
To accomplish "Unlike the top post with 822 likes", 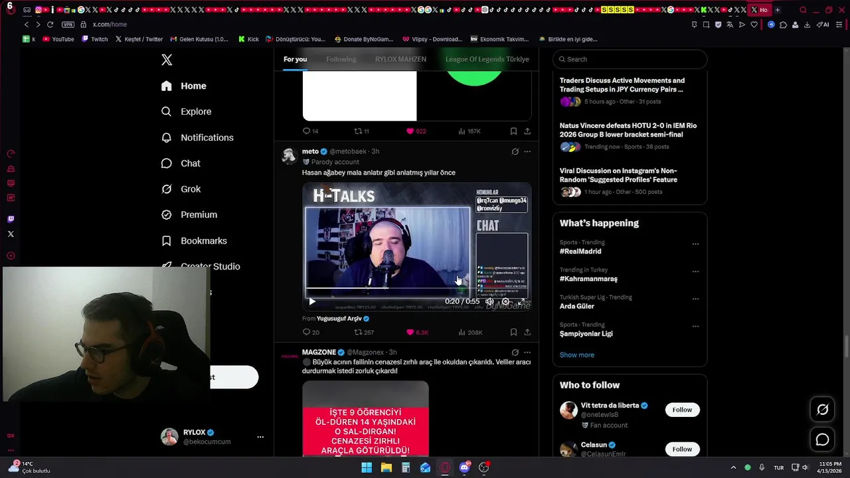I will [416, 131].
